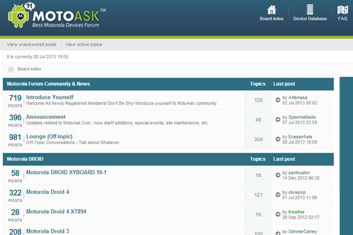
Task: Click topics count 304
Action: click(x=258, y=139)
